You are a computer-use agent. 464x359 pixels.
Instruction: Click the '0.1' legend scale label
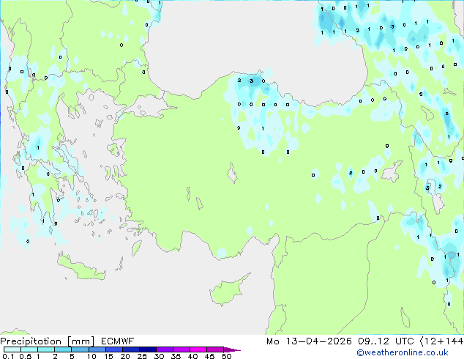tap(7, 356)
